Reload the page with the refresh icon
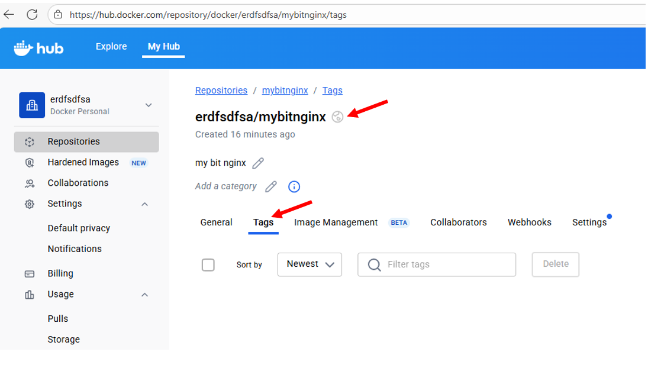The height and width of the screenshot is (368, 648). [32, 14]
